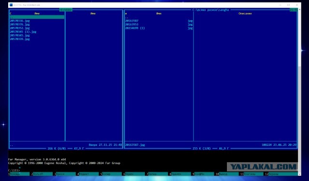The width and height of the screenshot is (309, 181).
Task: Click the scrollbar down arrow of the console window
Action: [x=299, y=174]
